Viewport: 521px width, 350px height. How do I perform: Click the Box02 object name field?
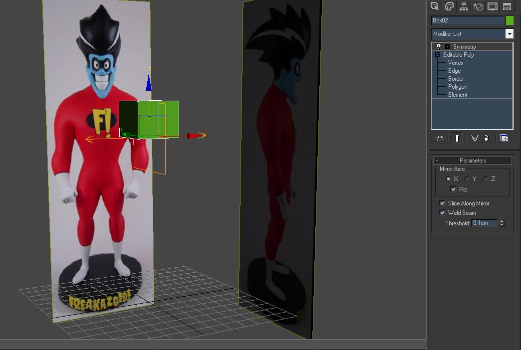pyautogui.click(x=467, y=20)
